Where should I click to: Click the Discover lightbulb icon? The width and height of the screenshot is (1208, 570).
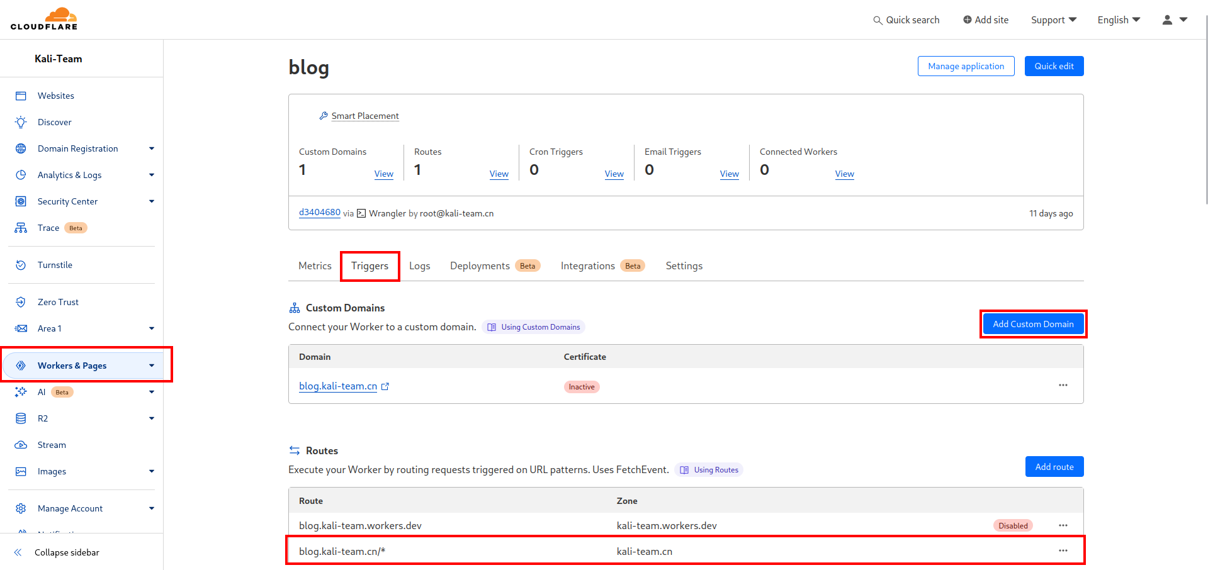21,122
